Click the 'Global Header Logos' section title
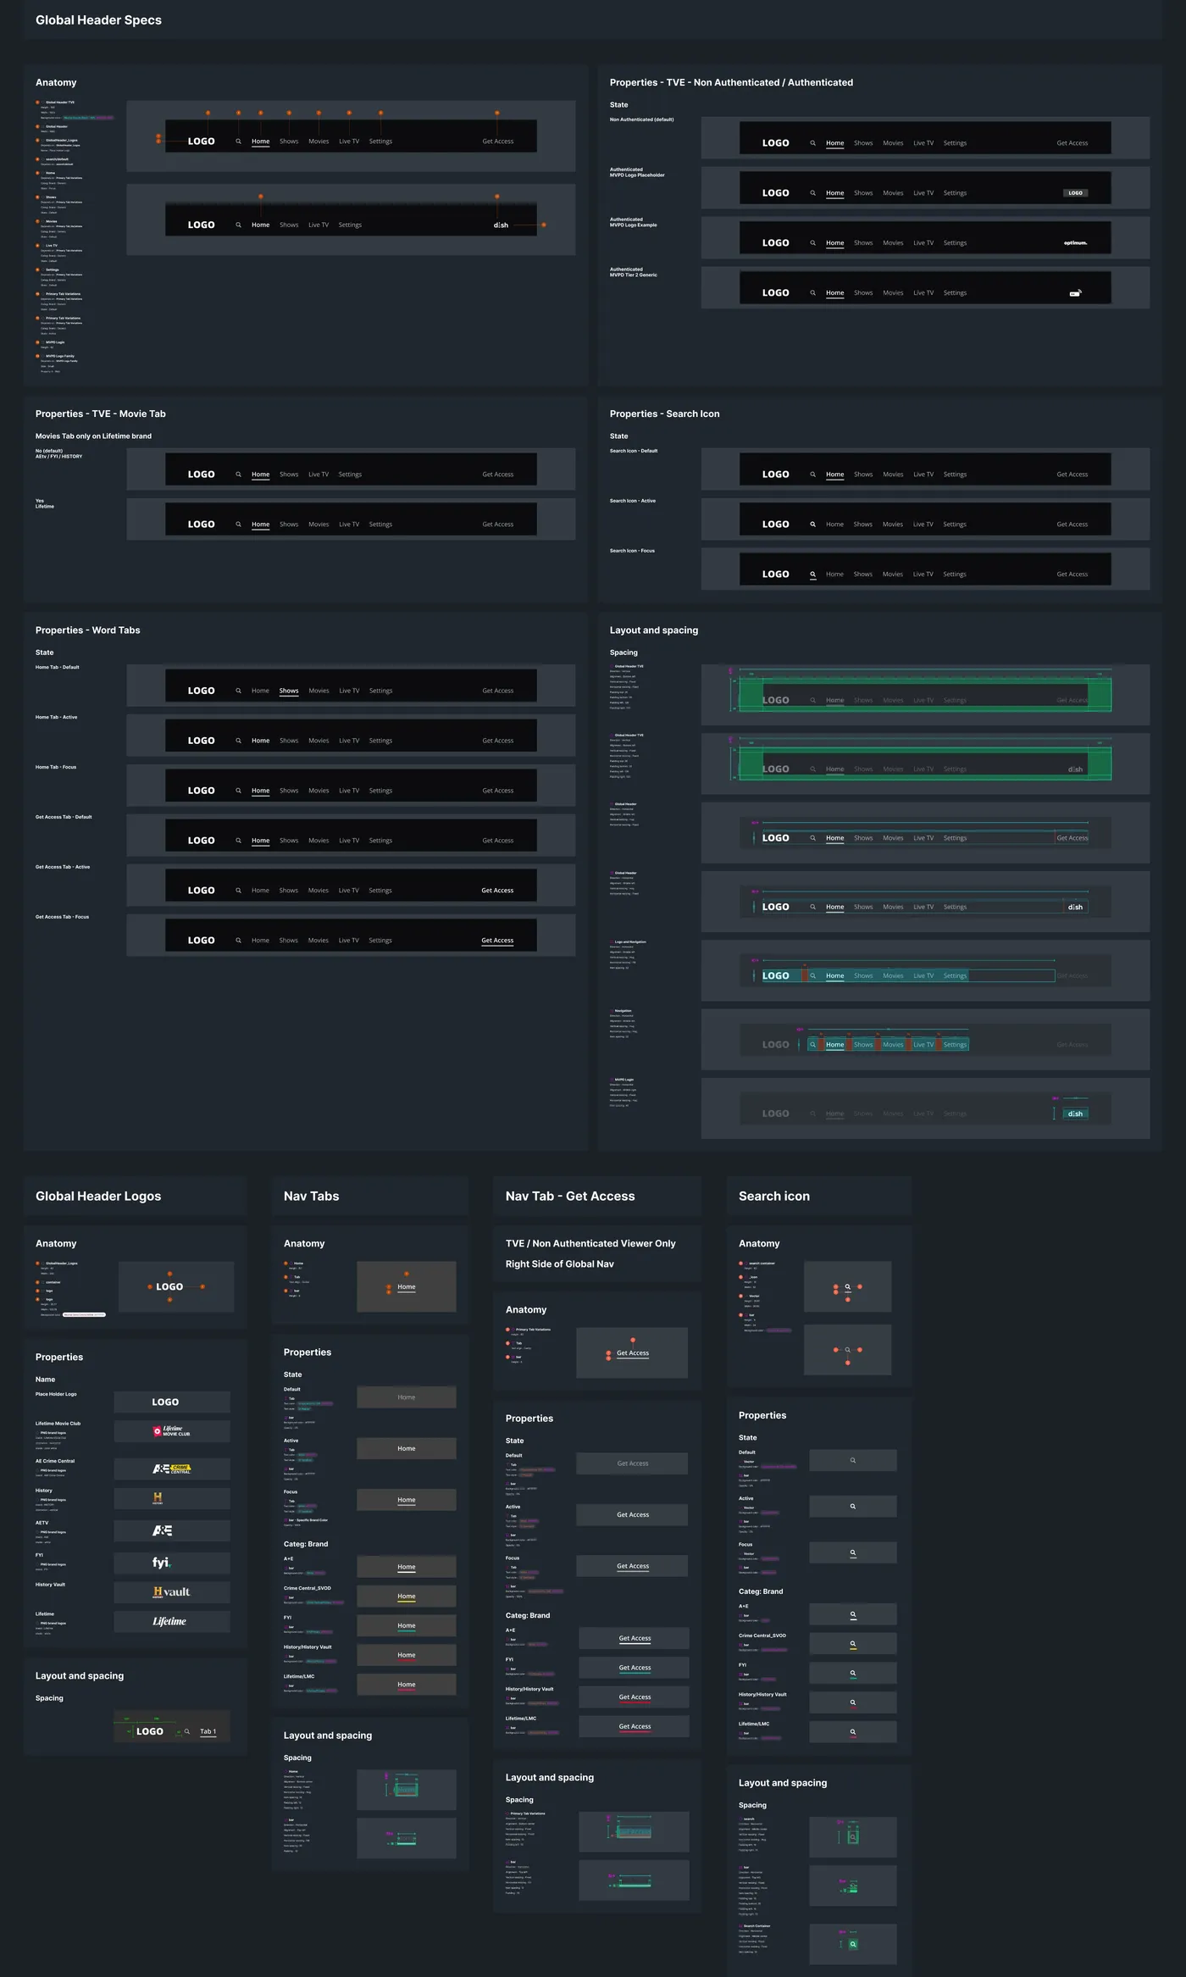Image resolution: width=1186 pixels, height=1977 pixels. [98, 1197]
